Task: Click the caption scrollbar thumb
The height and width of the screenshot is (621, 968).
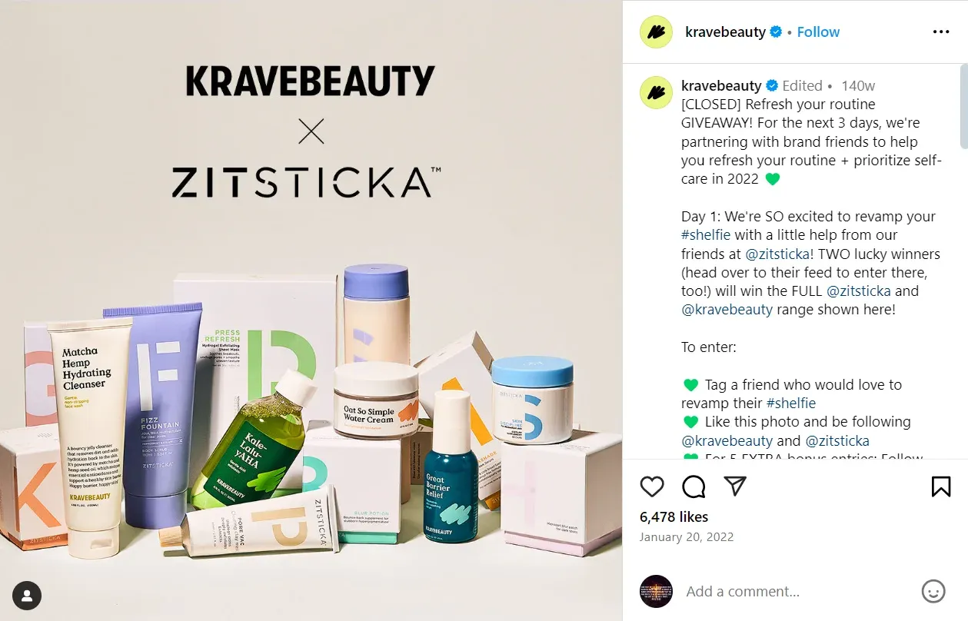Action: [x=963, y=106]
